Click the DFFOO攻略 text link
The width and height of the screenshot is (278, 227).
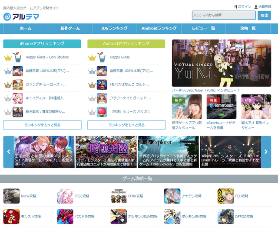(x=244, y=217)
